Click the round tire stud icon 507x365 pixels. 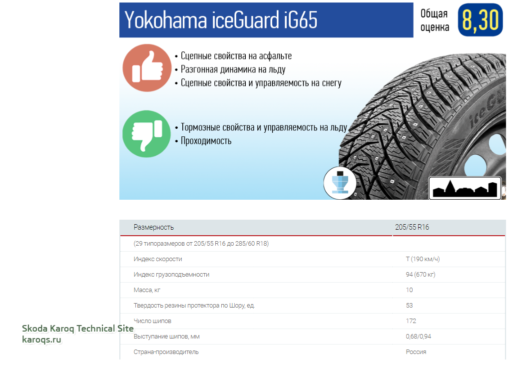(x=340, y=183)
